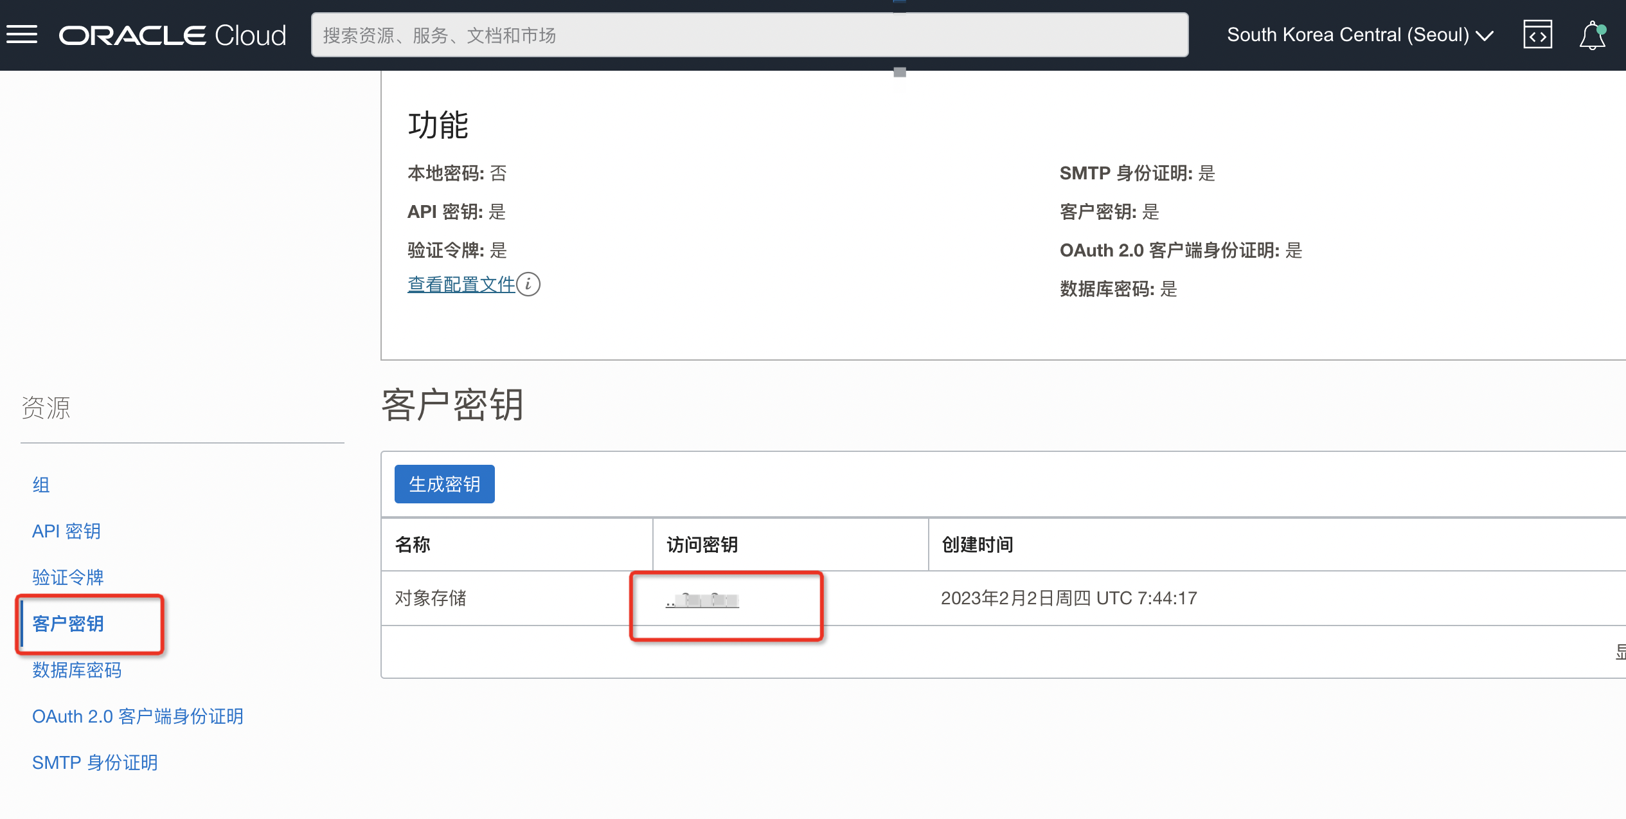
Task: Click the 名称 column header
Action: tap(413, 544)
